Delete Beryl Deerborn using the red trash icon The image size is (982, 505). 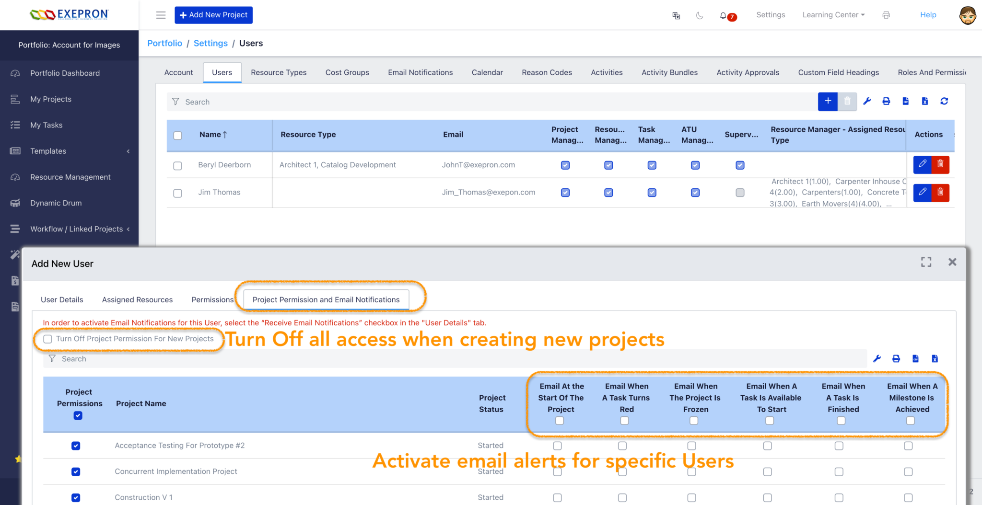click(940, 165)
